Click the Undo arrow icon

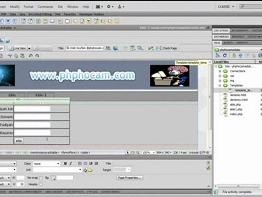click(x=31, y=56)
